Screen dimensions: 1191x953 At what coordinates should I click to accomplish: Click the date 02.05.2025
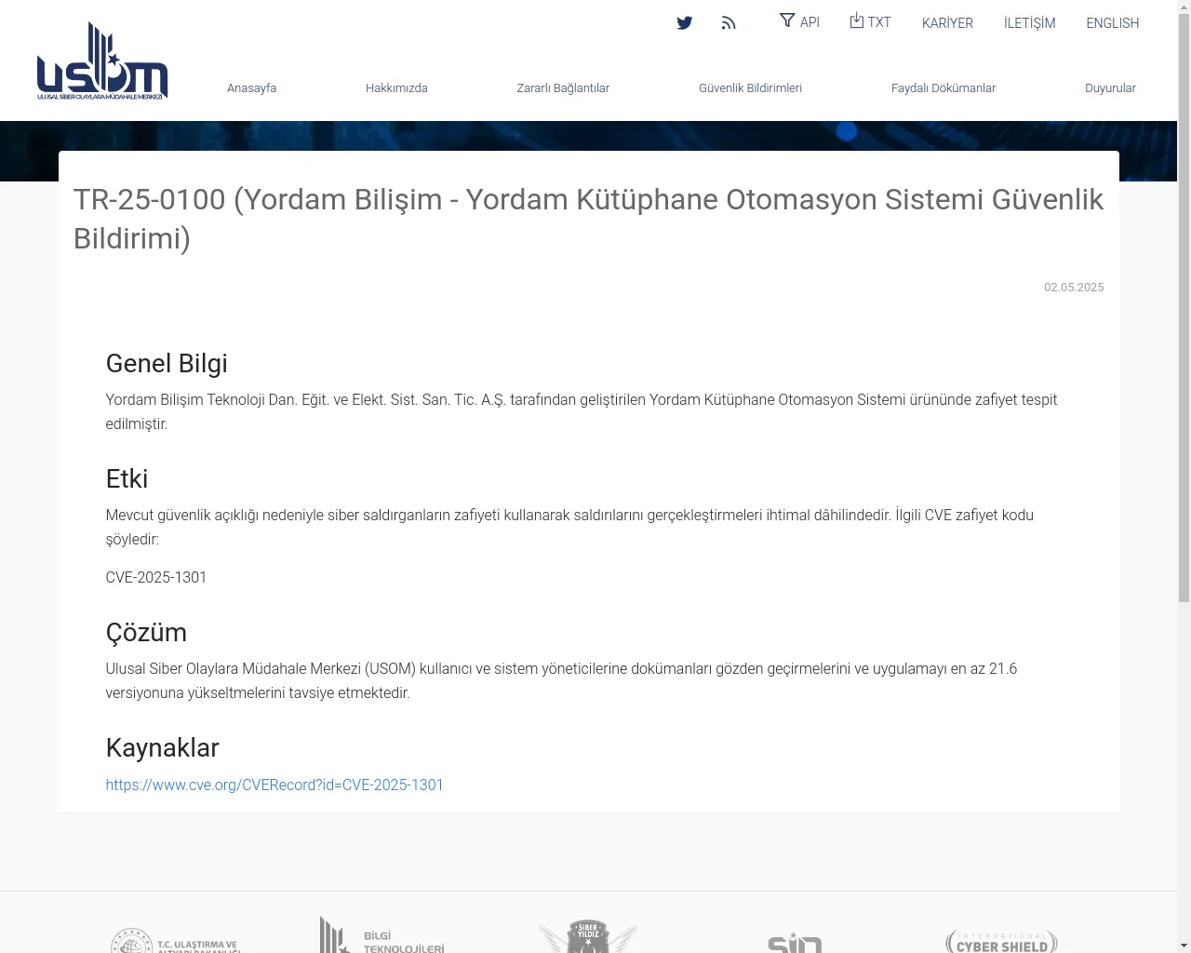pos(1074,288)
